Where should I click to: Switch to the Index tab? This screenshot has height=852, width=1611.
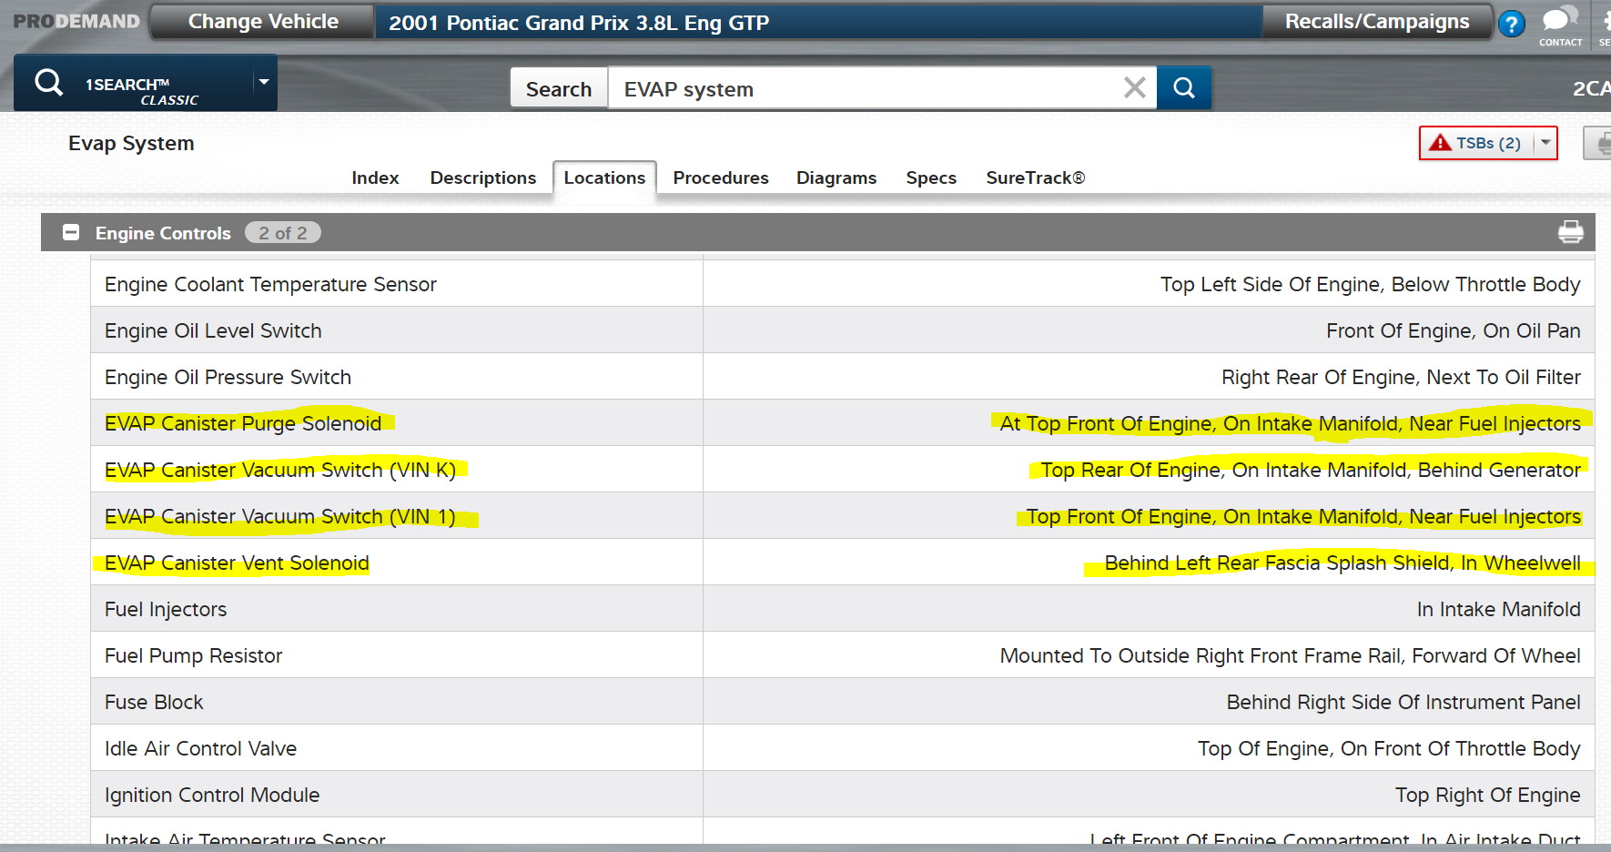(x=375, y=177)
